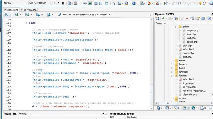Switch to the Ц tab at the panel bottom
This screenshot has height=119, width=213.
(203, 108)
